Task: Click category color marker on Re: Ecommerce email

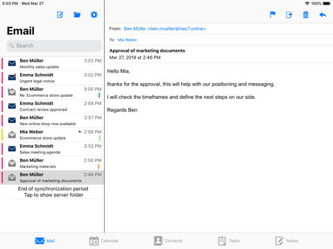Action: tap(99, 95)
